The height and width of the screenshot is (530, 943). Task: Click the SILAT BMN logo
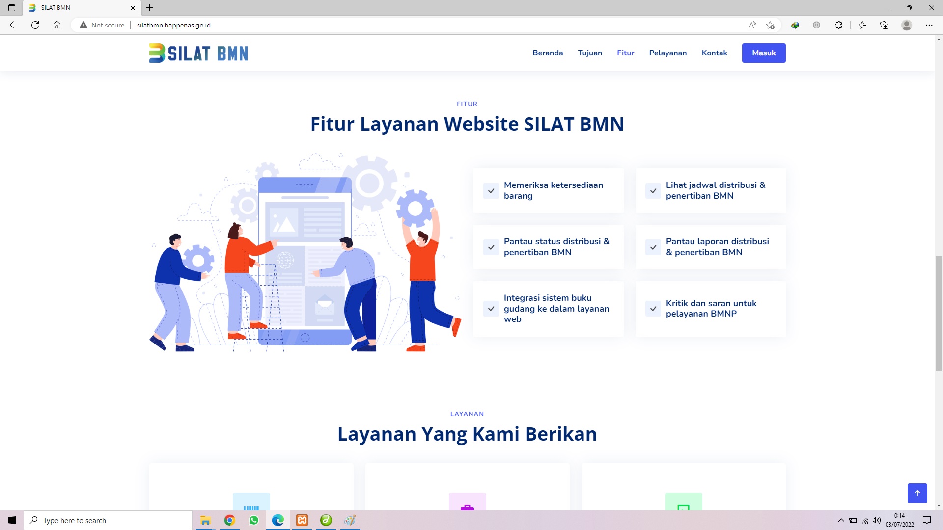[198, 53]
